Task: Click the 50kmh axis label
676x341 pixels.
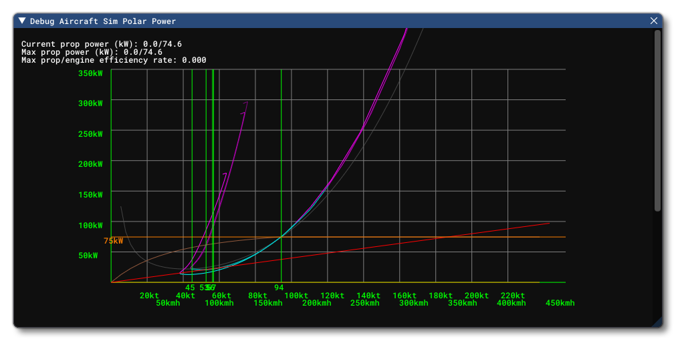Action: point(168,303)
